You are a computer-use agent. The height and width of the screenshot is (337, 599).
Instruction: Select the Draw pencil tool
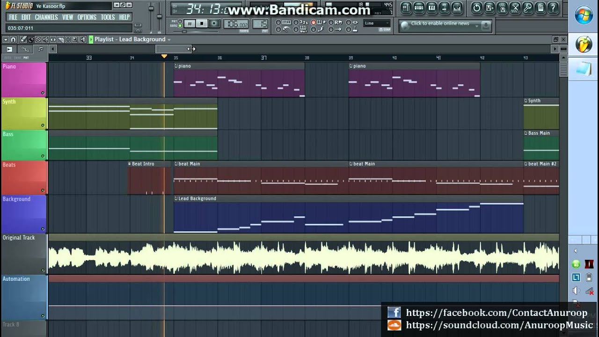coord(23,39)
